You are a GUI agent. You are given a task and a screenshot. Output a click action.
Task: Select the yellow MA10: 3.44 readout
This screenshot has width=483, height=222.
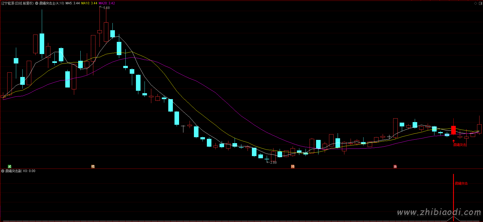[89, 4]
